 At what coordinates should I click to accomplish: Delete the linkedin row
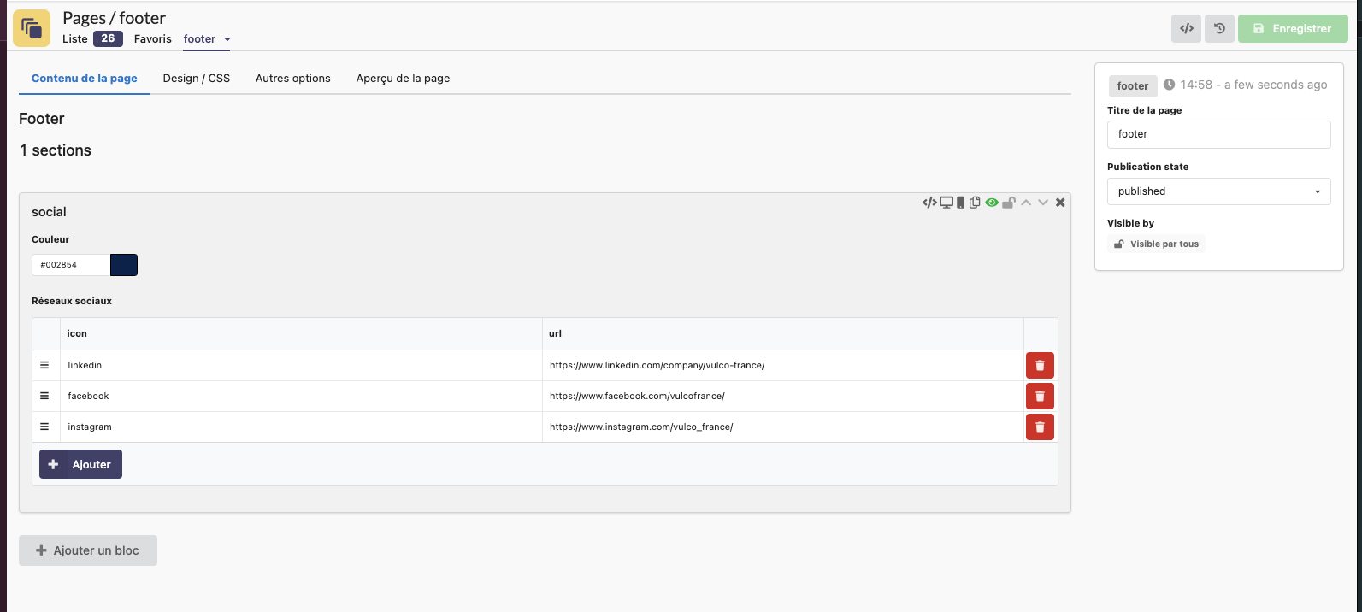click(1040, 366)
